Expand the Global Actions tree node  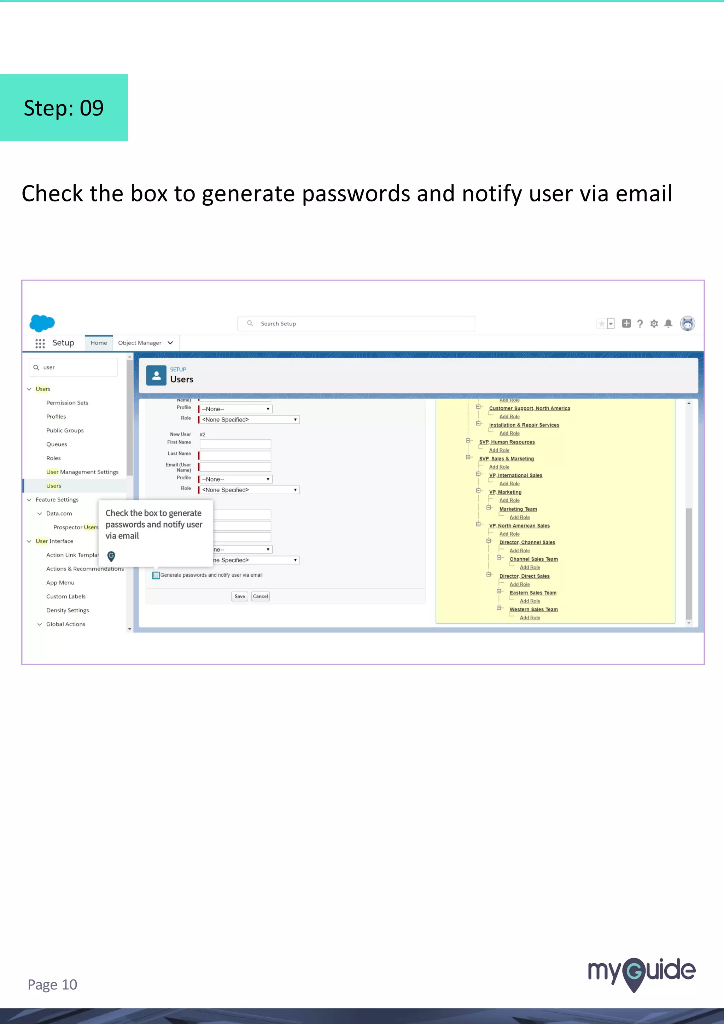[40, 624]
